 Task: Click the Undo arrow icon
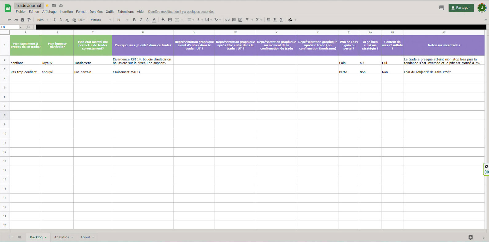click(x=10, y=20)
